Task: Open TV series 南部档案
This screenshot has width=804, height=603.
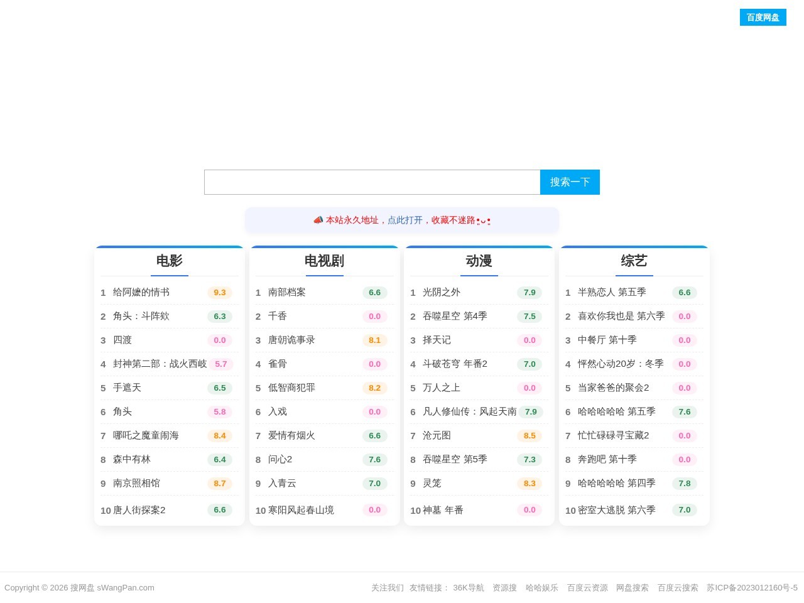Action: point(286,292)
